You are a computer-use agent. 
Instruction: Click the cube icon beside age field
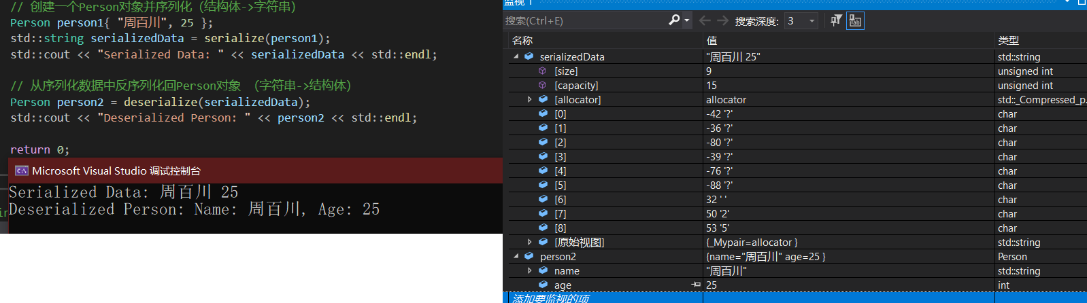tap(543, 285)
